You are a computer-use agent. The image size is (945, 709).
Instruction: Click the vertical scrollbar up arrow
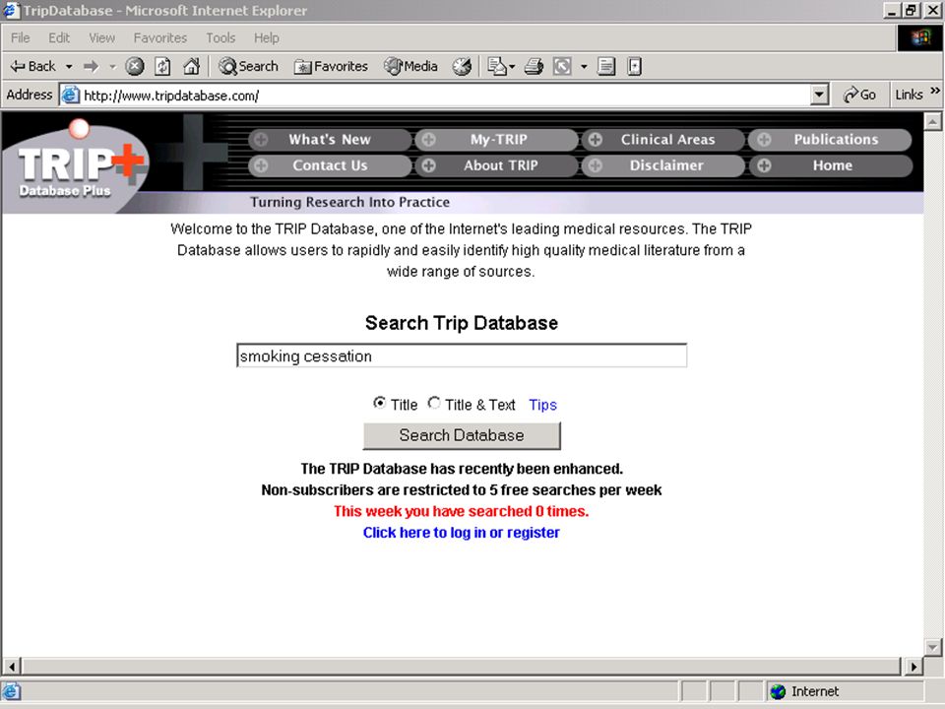coord(932,122)
